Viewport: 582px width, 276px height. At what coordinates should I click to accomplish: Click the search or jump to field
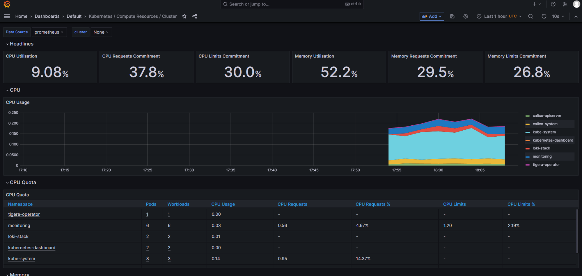pos(291,4)
